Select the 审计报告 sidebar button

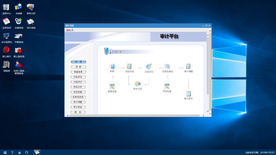tap(78, 107)
